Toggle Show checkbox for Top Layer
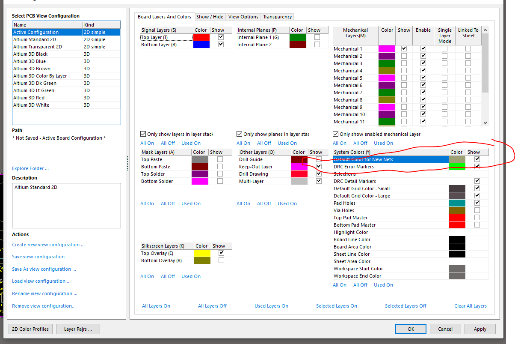515x344 pixels. [221, 37]
